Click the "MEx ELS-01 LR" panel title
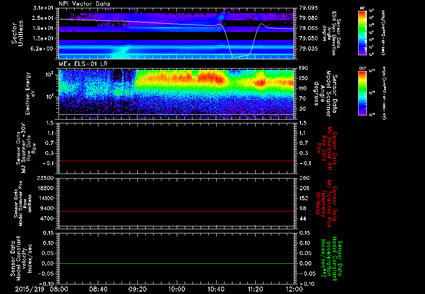Screen dimensions: 425x294 pos(83,64)
